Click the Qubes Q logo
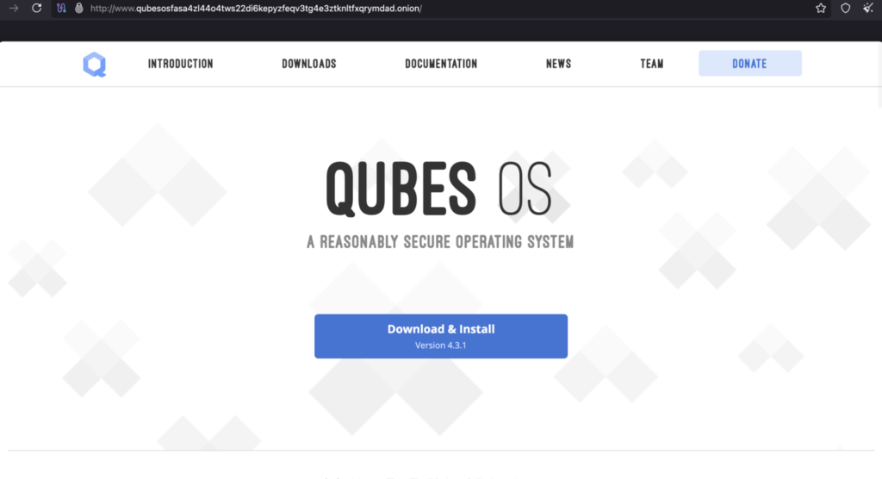This screenshot has width=882, height=479. pos(95,64)
